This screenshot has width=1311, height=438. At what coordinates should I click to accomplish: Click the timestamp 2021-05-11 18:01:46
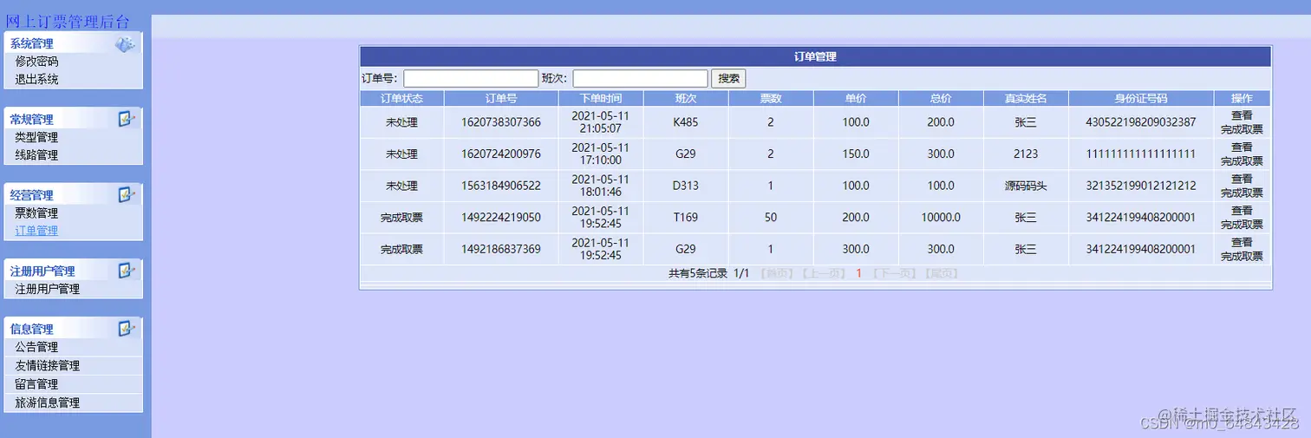600,186
